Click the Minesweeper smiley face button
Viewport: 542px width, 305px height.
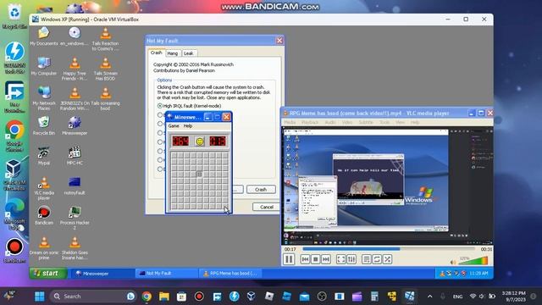(200, 141)
